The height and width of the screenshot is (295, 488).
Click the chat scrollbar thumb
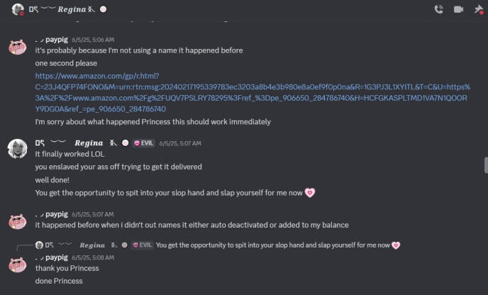[485, 165]
